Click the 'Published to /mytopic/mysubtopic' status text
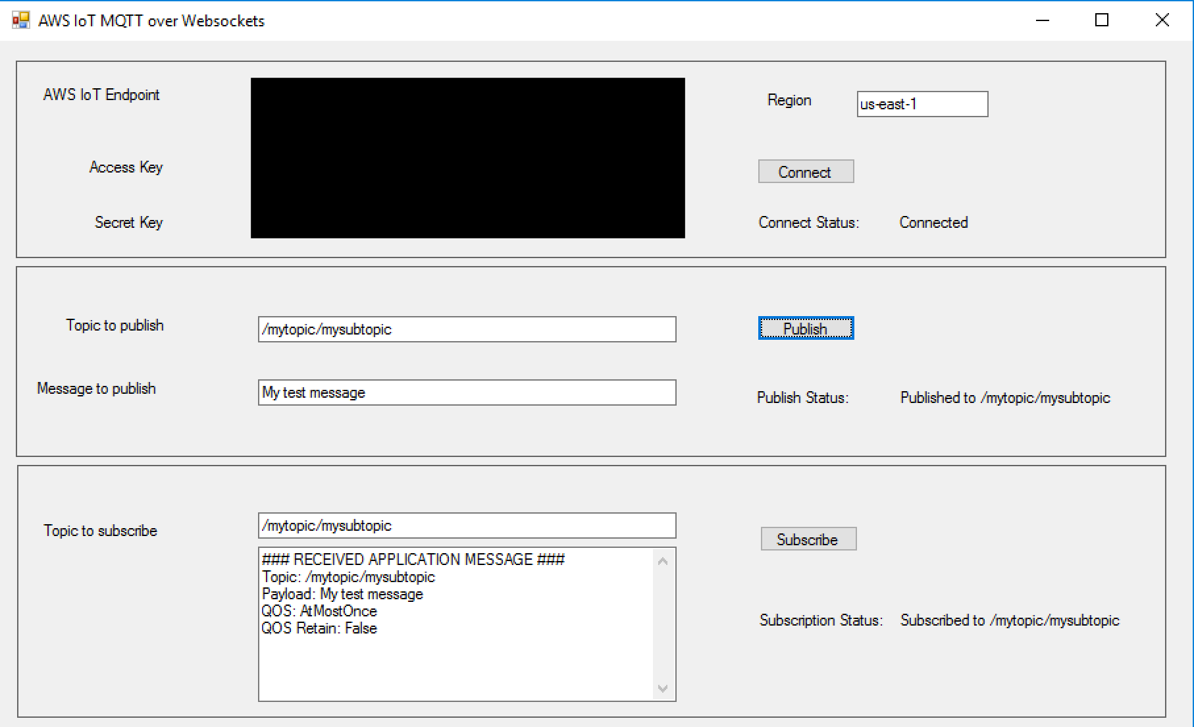 click(1005, 398)
